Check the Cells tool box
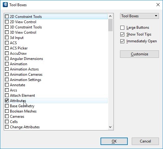 [7, 121]
